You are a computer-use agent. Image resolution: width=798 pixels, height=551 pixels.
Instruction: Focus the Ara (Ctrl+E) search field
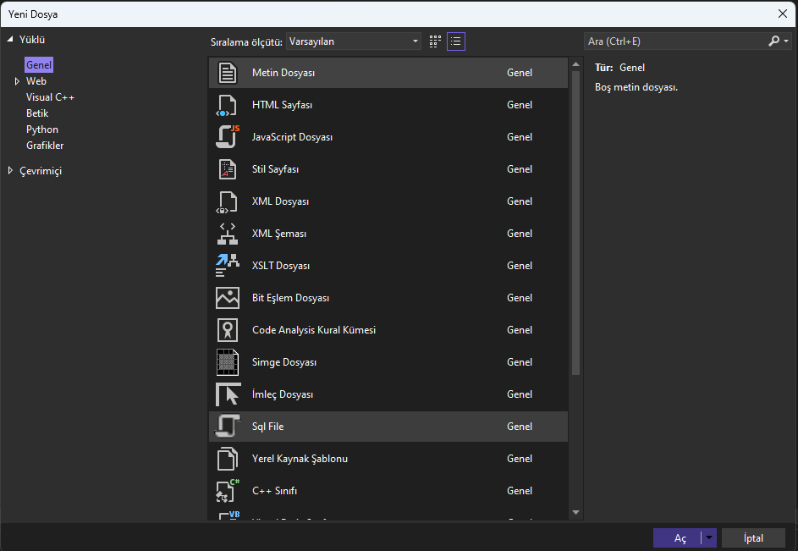pyautogui.click(x=676, y=41)
